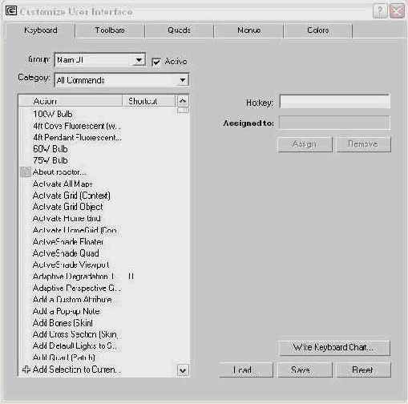Select Adaptive Degradation action
The image size is (408, 404).
point(74,277)
